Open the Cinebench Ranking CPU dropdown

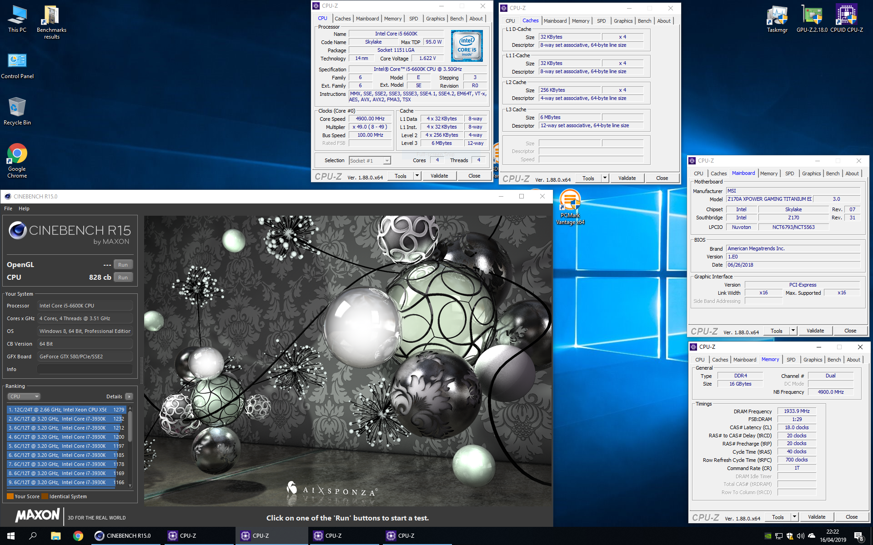24,396
